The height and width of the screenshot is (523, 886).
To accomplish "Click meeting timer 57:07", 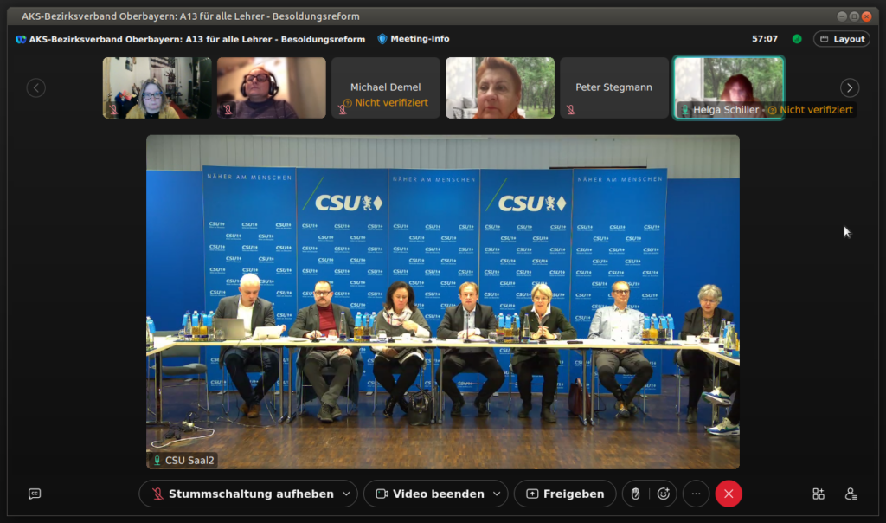I will pos(765,39).
